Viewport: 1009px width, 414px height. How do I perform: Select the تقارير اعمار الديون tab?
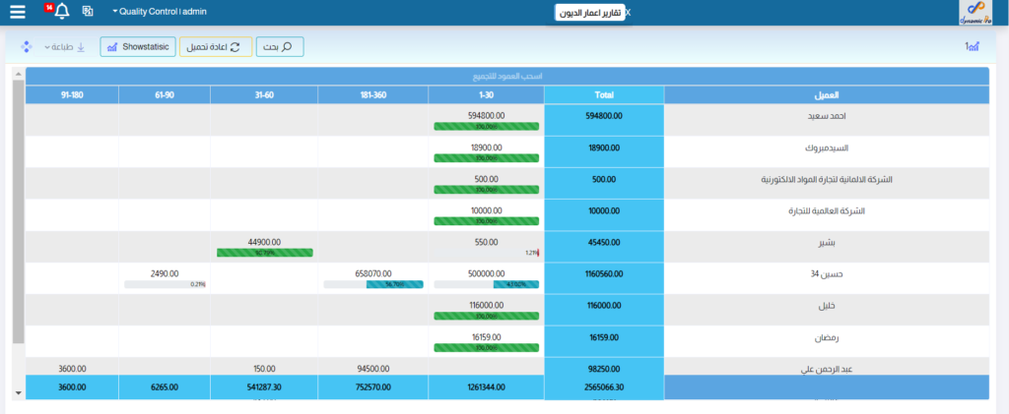pos(589,13)
